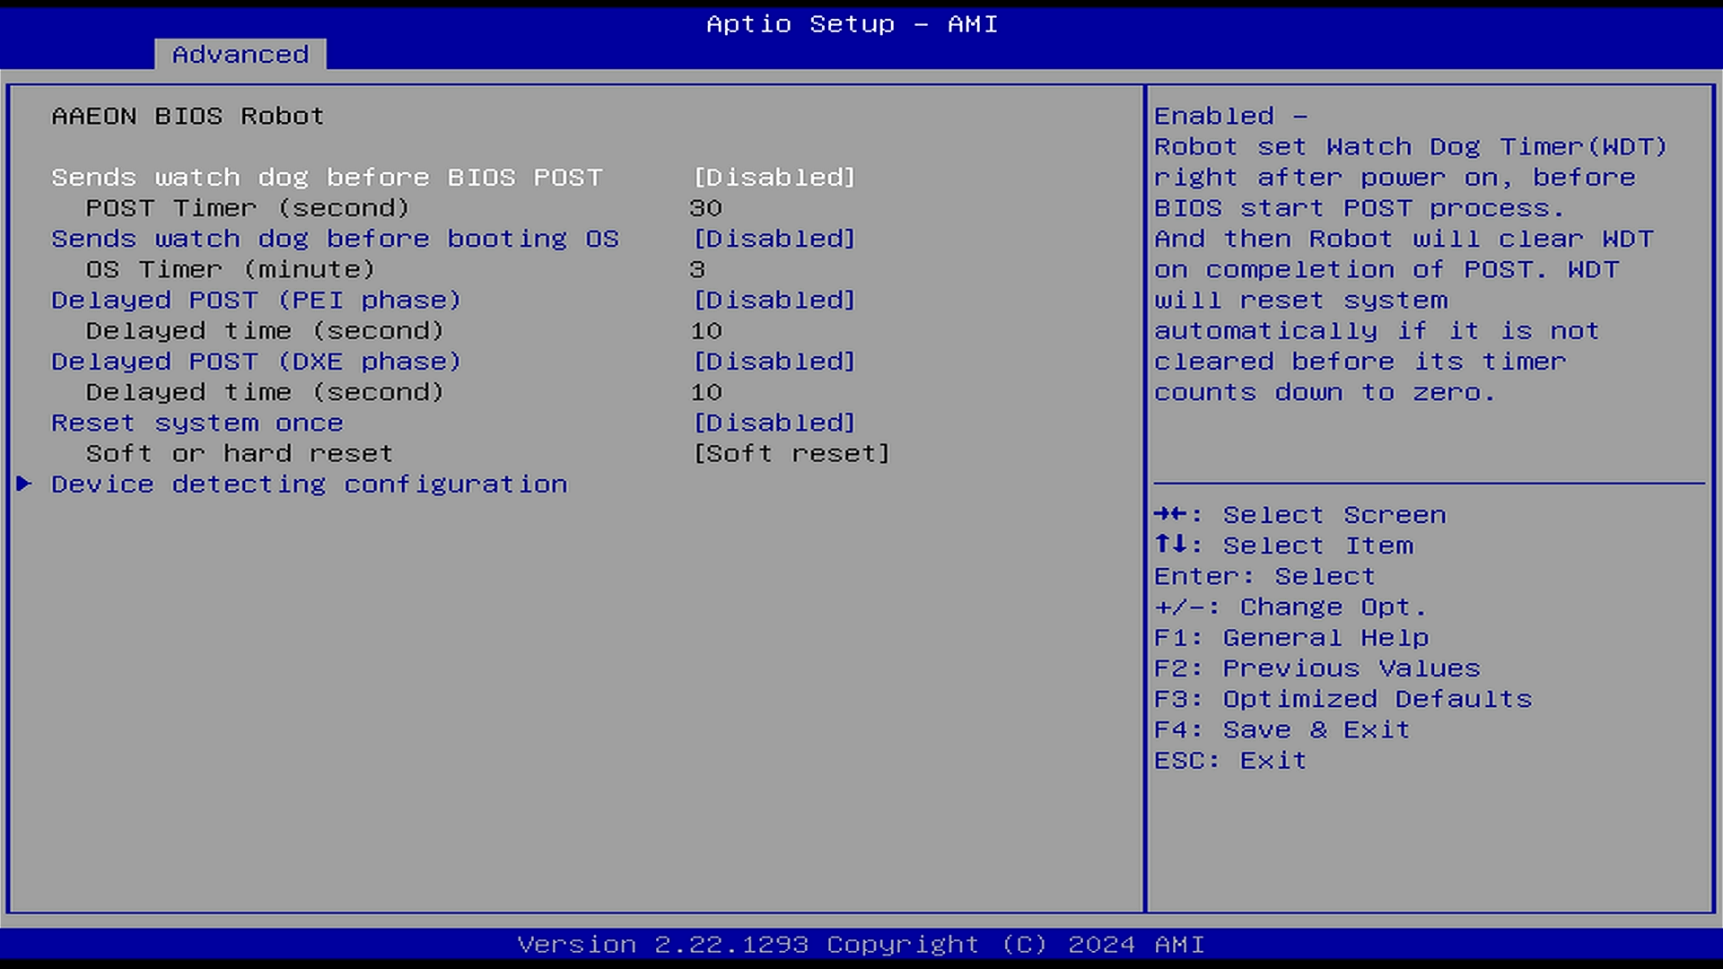Toggle Delayed POST (PEI phase) Disabled value
This screenshot has width=1723, height=969.
click(774, 301)
